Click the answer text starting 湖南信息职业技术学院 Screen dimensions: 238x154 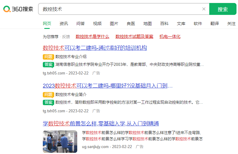pyautogui.click(x=129, y=64)
